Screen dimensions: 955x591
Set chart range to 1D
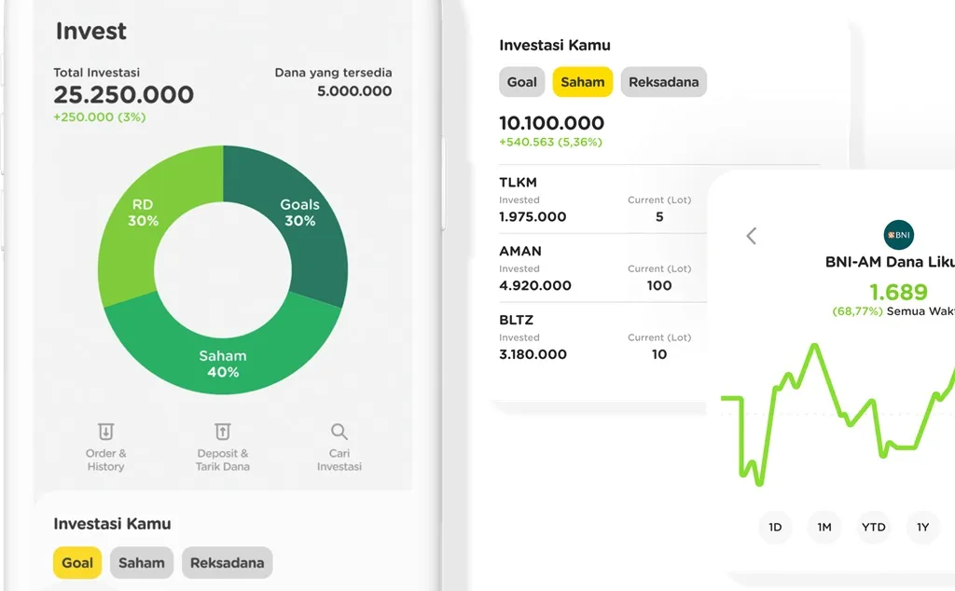pos(775,527)
